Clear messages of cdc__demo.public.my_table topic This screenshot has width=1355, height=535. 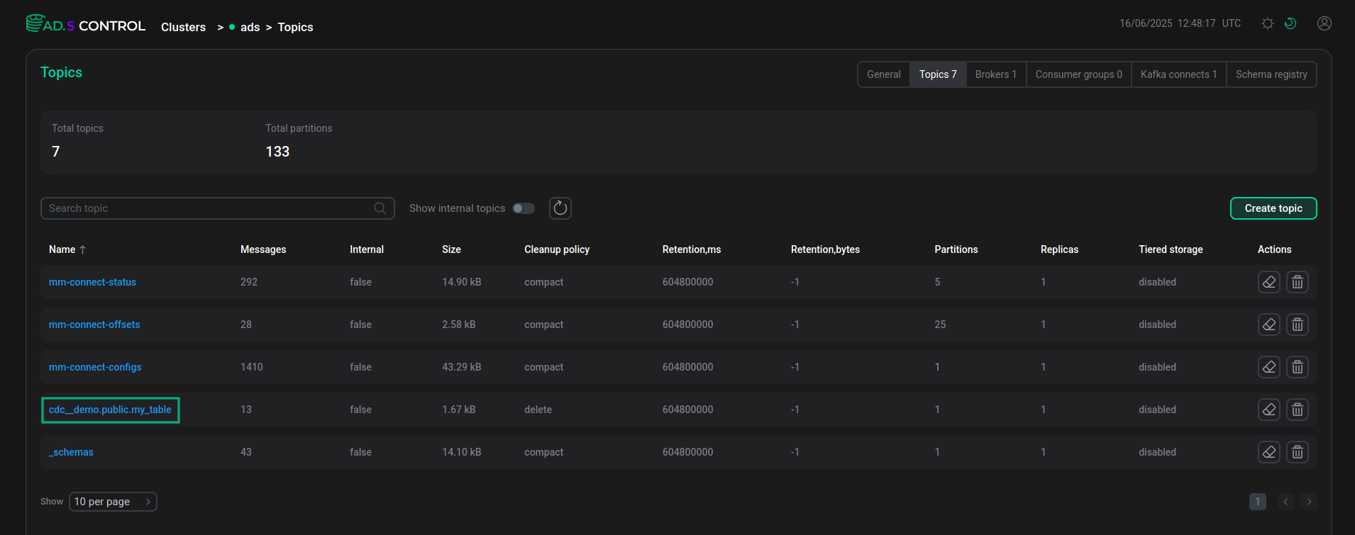1269,410
